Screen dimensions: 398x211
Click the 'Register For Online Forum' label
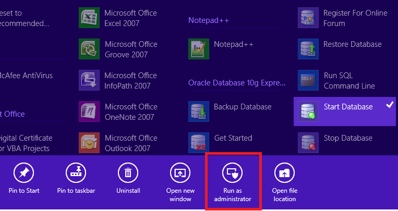(355, 18)
